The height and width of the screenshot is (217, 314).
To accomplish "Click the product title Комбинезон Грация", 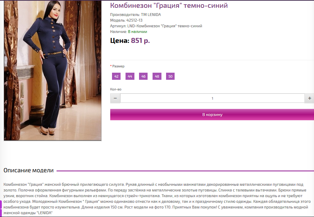I will click(x=169, y=5).
